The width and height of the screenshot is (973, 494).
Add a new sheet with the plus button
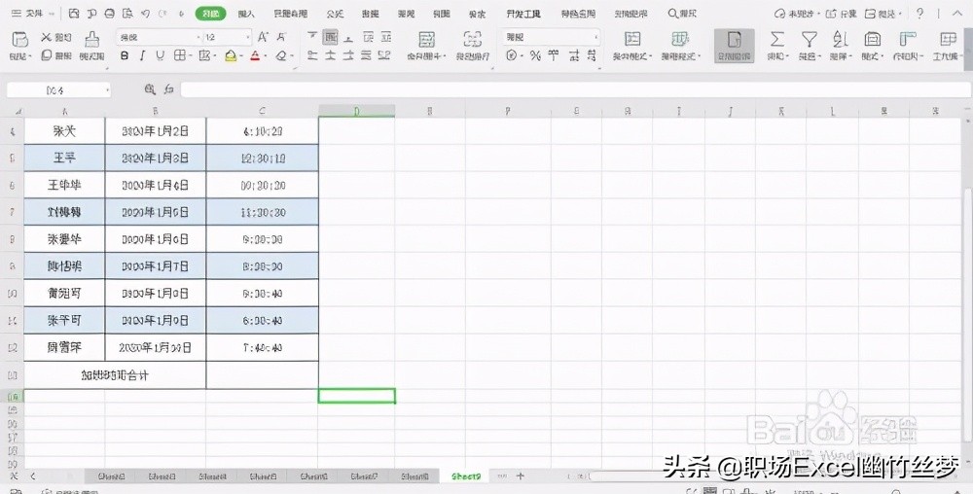pyautogui.click(x=521, y=476)
